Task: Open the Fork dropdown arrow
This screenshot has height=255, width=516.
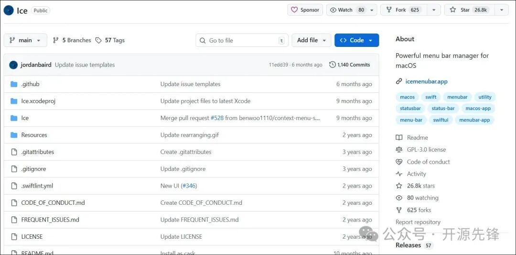Action: tap(434, 10)
